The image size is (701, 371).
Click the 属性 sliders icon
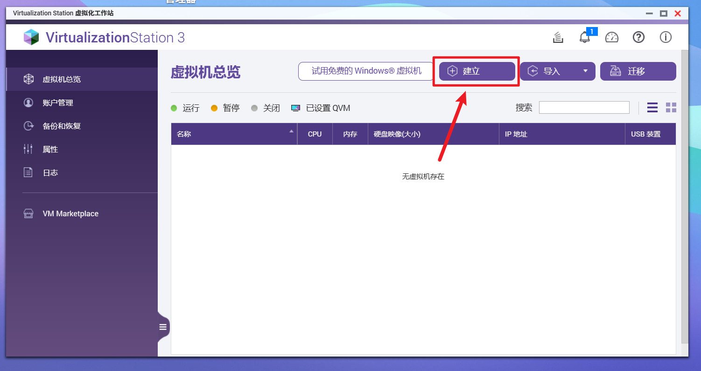pyautogui.click(x=28, y=149)
